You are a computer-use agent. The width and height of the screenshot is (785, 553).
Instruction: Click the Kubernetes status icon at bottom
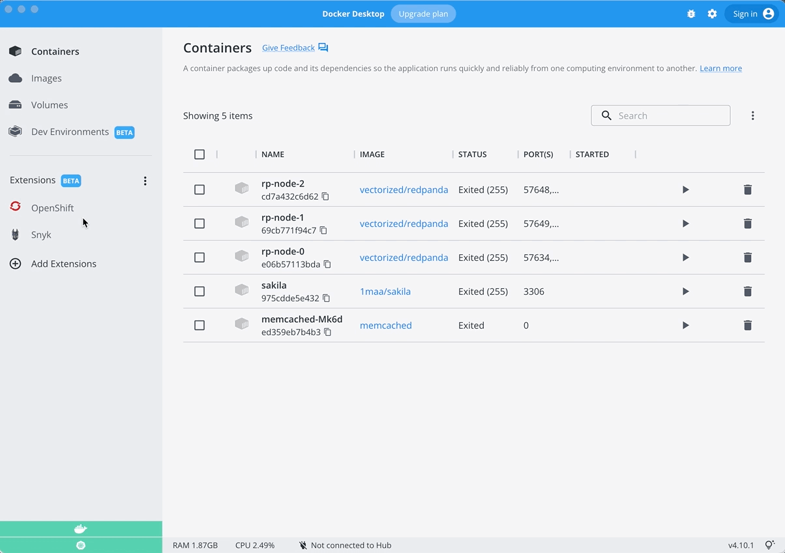pos(81,545)
